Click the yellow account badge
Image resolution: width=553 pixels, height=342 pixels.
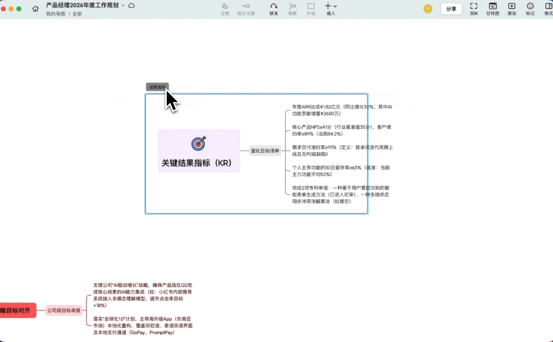[x=428, y=9]
